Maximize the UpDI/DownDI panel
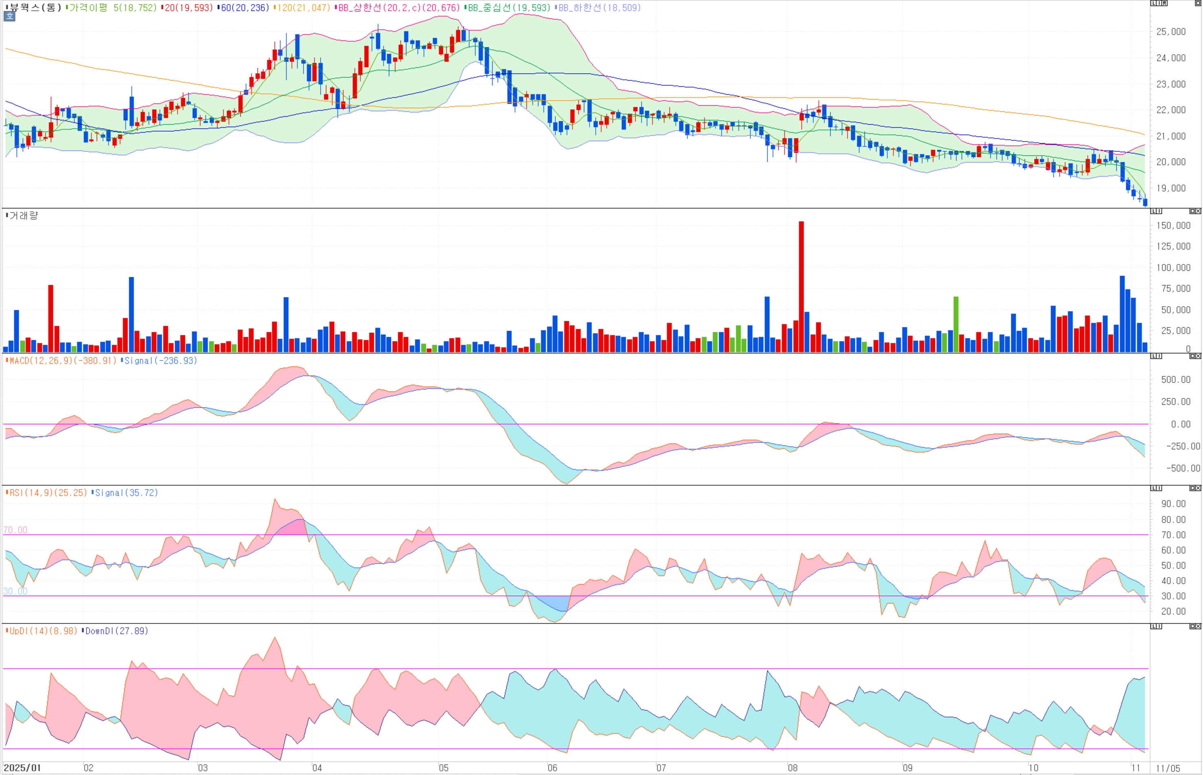Screen dimensions: 1203x775 [x=1192, y=626]
